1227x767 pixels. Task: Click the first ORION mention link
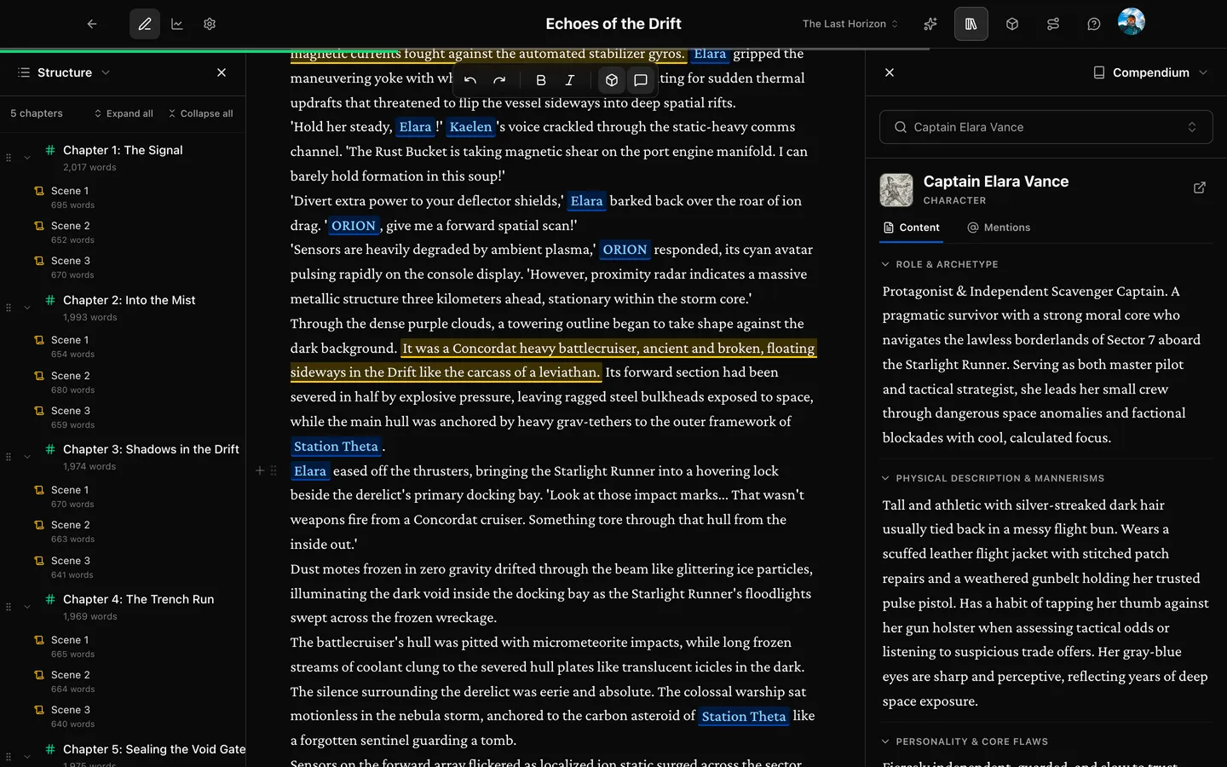pos(354,226)
